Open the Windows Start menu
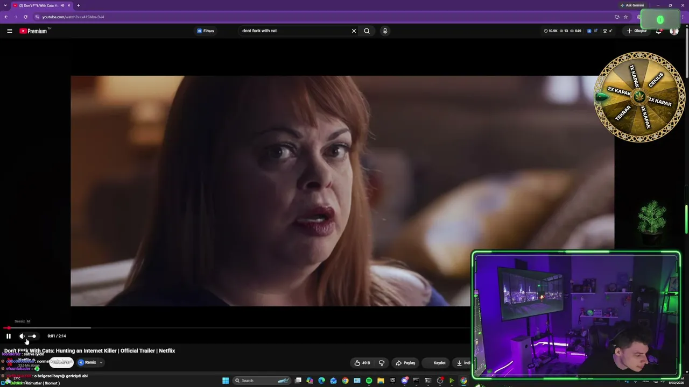Screen dimensions: 689x387 [x=226, y=381]
